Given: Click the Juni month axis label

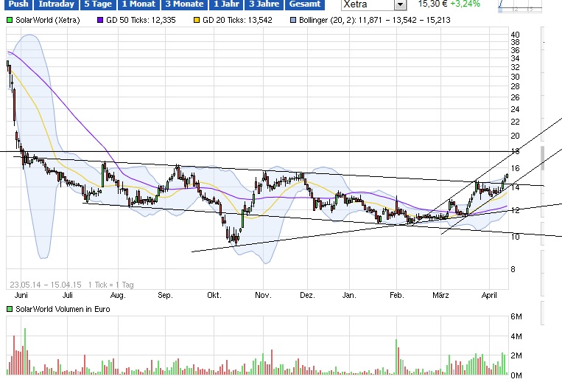Looking at the screenshot, I should pos(21,295).
